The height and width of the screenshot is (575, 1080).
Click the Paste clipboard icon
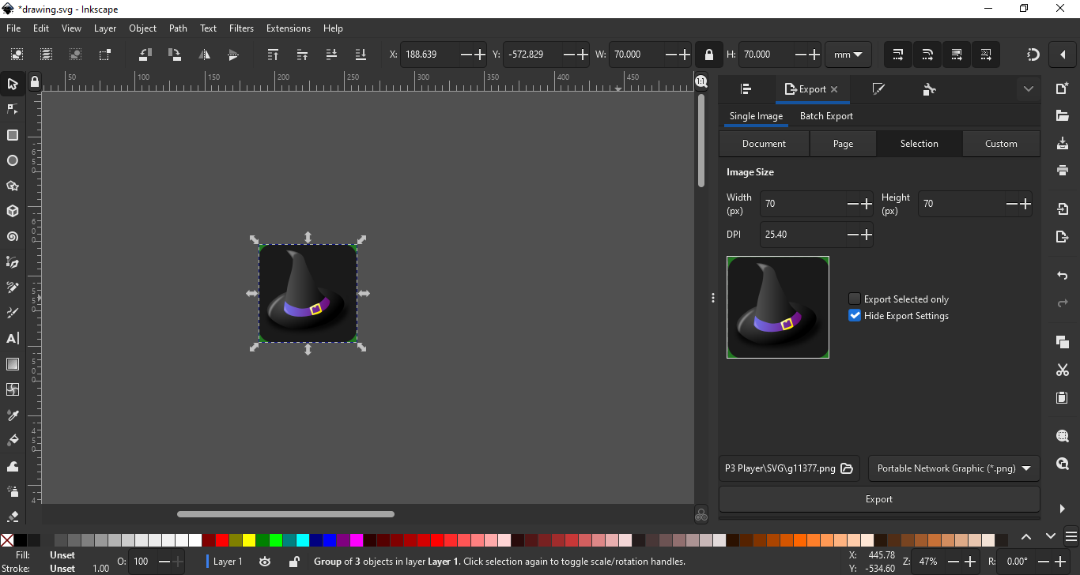[1063, 397]
